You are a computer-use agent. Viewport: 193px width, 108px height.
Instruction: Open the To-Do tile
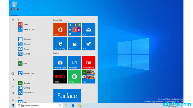(x=89, y=44)
